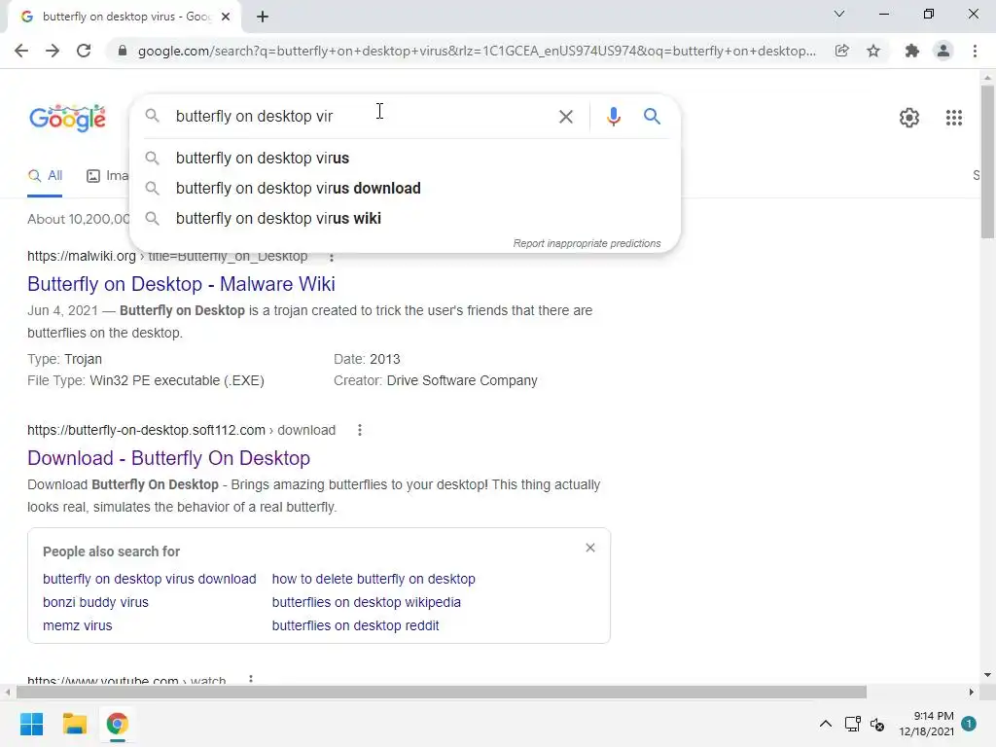This screenshot has height=747, width=996.
Task: Click the horizontal scrollbar thumb
Action: [x=442, y=692]
